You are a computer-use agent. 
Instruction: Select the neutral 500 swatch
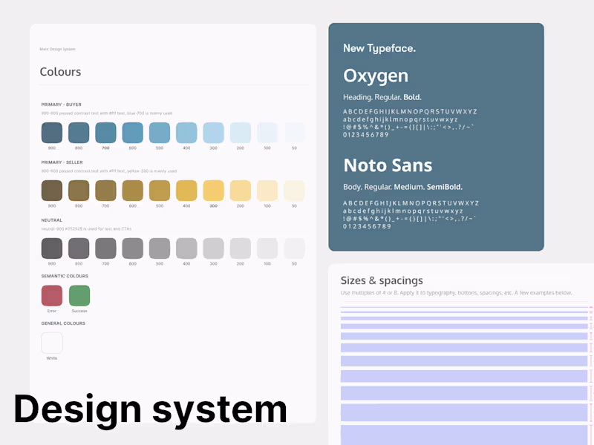(x=159, y=250)
